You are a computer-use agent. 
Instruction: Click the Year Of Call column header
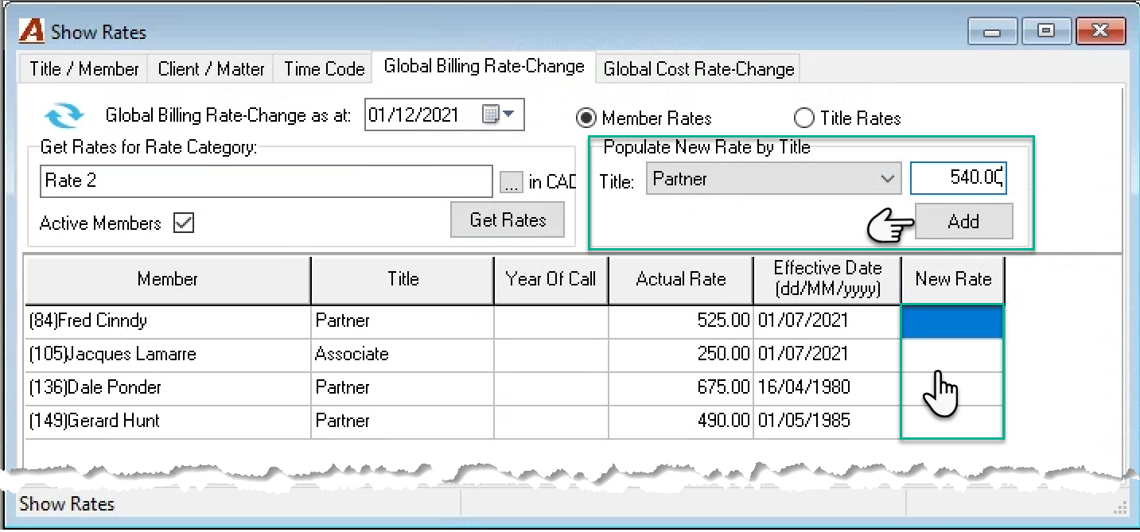tap(551, 279)
